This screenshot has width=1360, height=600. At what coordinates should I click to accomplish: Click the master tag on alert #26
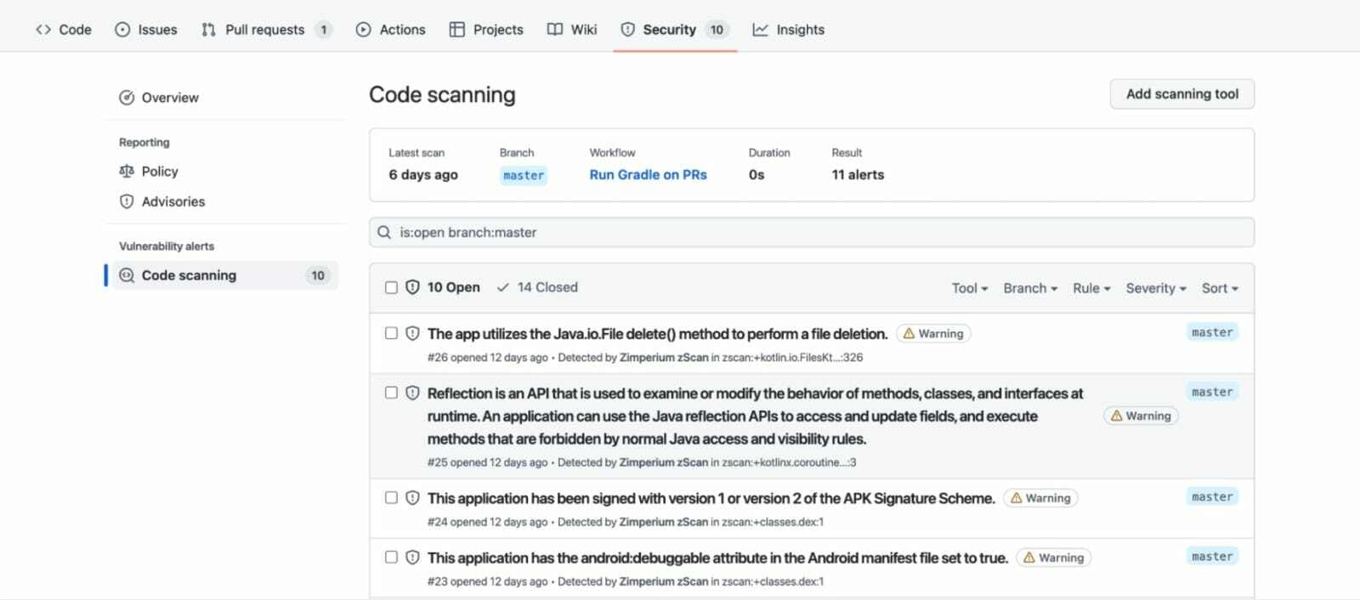pos(1212,332)
